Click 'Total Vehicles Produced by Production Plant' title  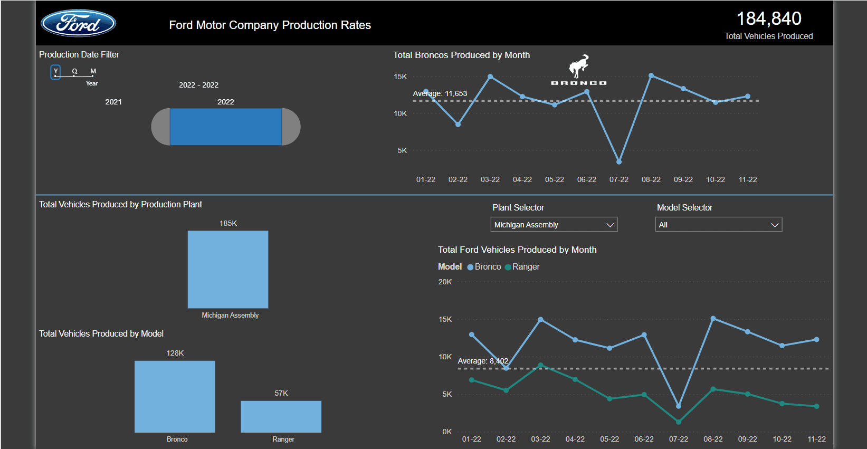120,204
